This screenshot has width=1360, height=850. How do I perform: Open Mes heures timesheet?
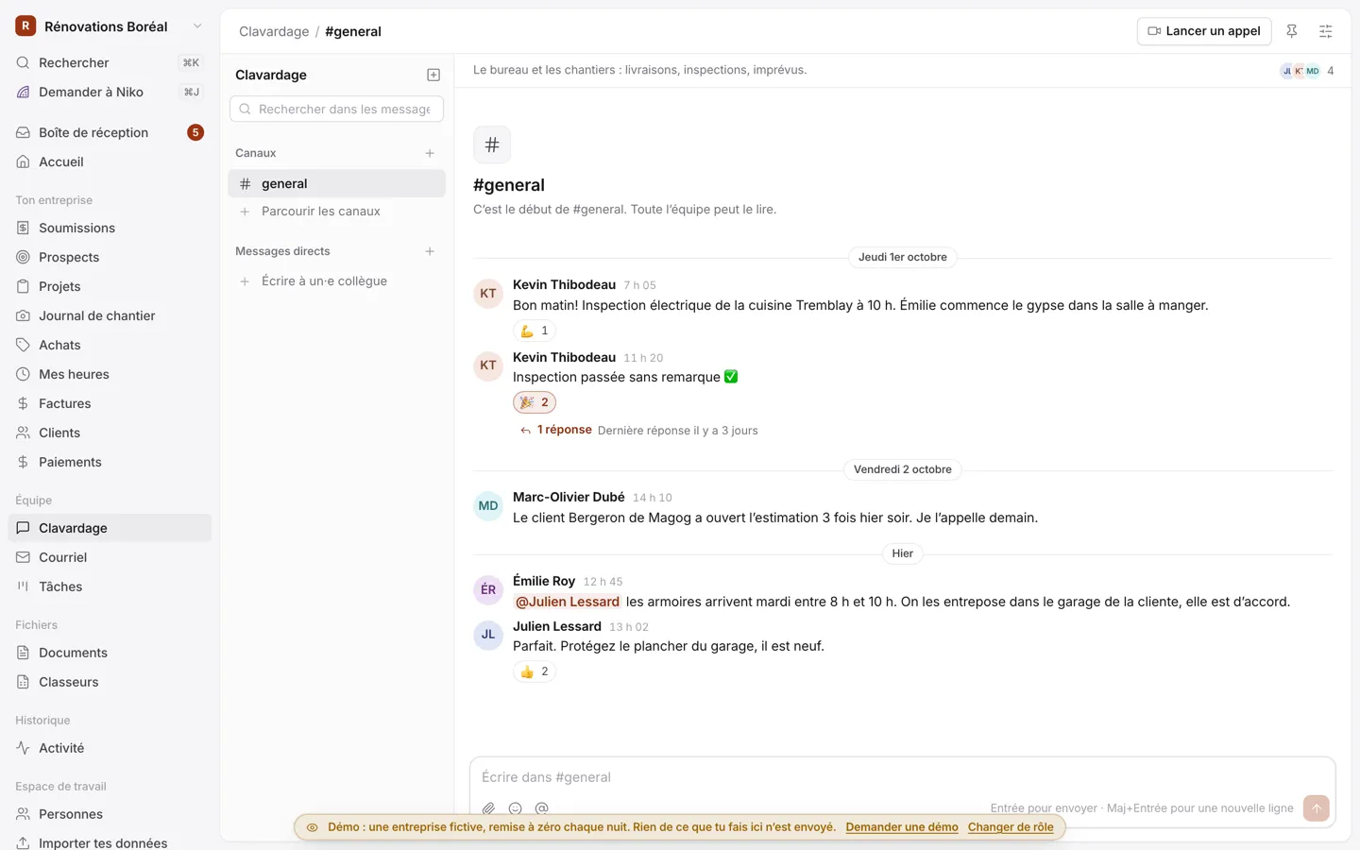click(110, 374)
